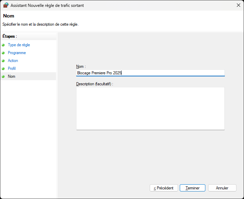Viewport: 244px width, 199px height.
Task: Click the firewall wizard icon in title bar
Action: (6, 5)
